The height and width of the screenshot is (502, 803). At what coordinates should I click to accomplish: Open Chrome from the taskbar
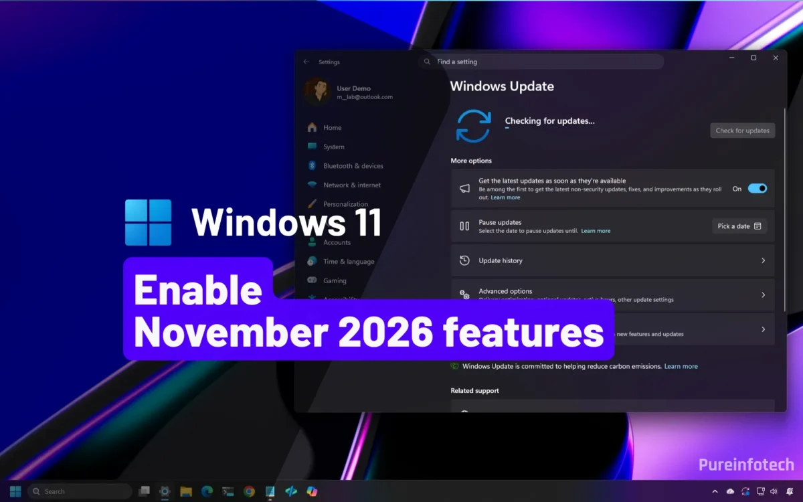tap(249, 491)
